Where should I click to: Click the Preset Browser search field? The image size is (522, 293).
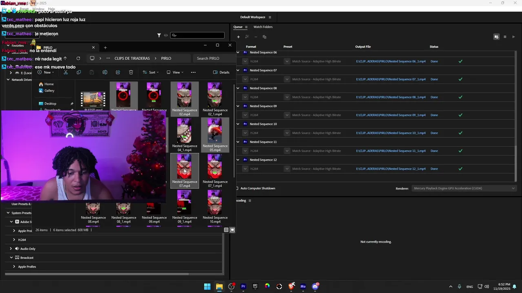(x=197, y=35)
